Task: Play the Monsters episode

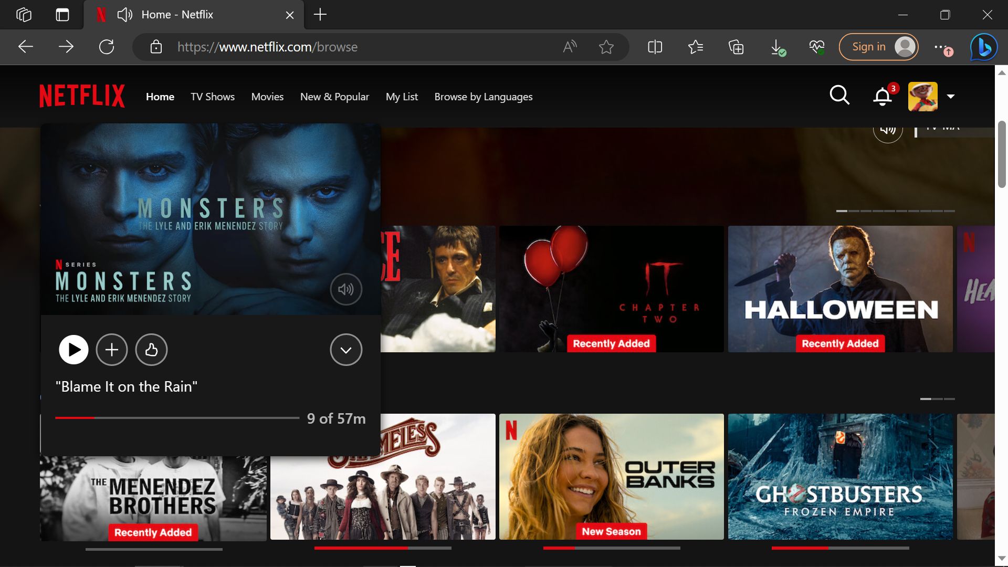Action: click(73, 350)
